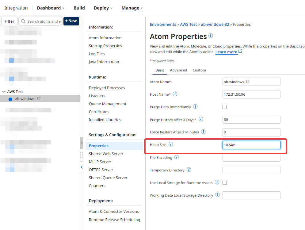Screen dimensions: 305x230
Task: Open the Dashboard dropdown menu
Action: [x=51, y=8]
